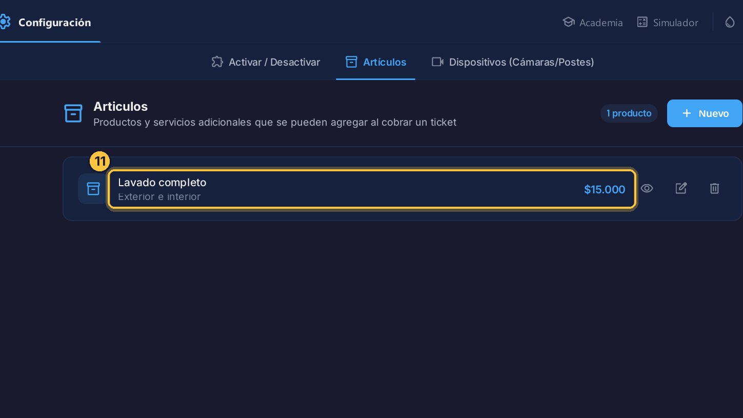The height and width of the screenshot is (418, 743).
Task: Click the Articulos section heading
Action: (x=121, y=106)
